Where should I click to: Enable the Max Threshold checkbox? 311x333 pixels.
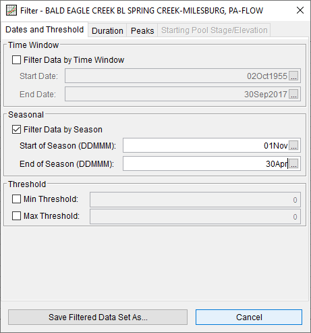(16, 215)
